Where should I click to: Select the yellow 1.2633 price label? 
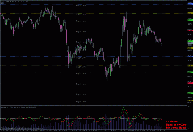[x=190, y=65]
